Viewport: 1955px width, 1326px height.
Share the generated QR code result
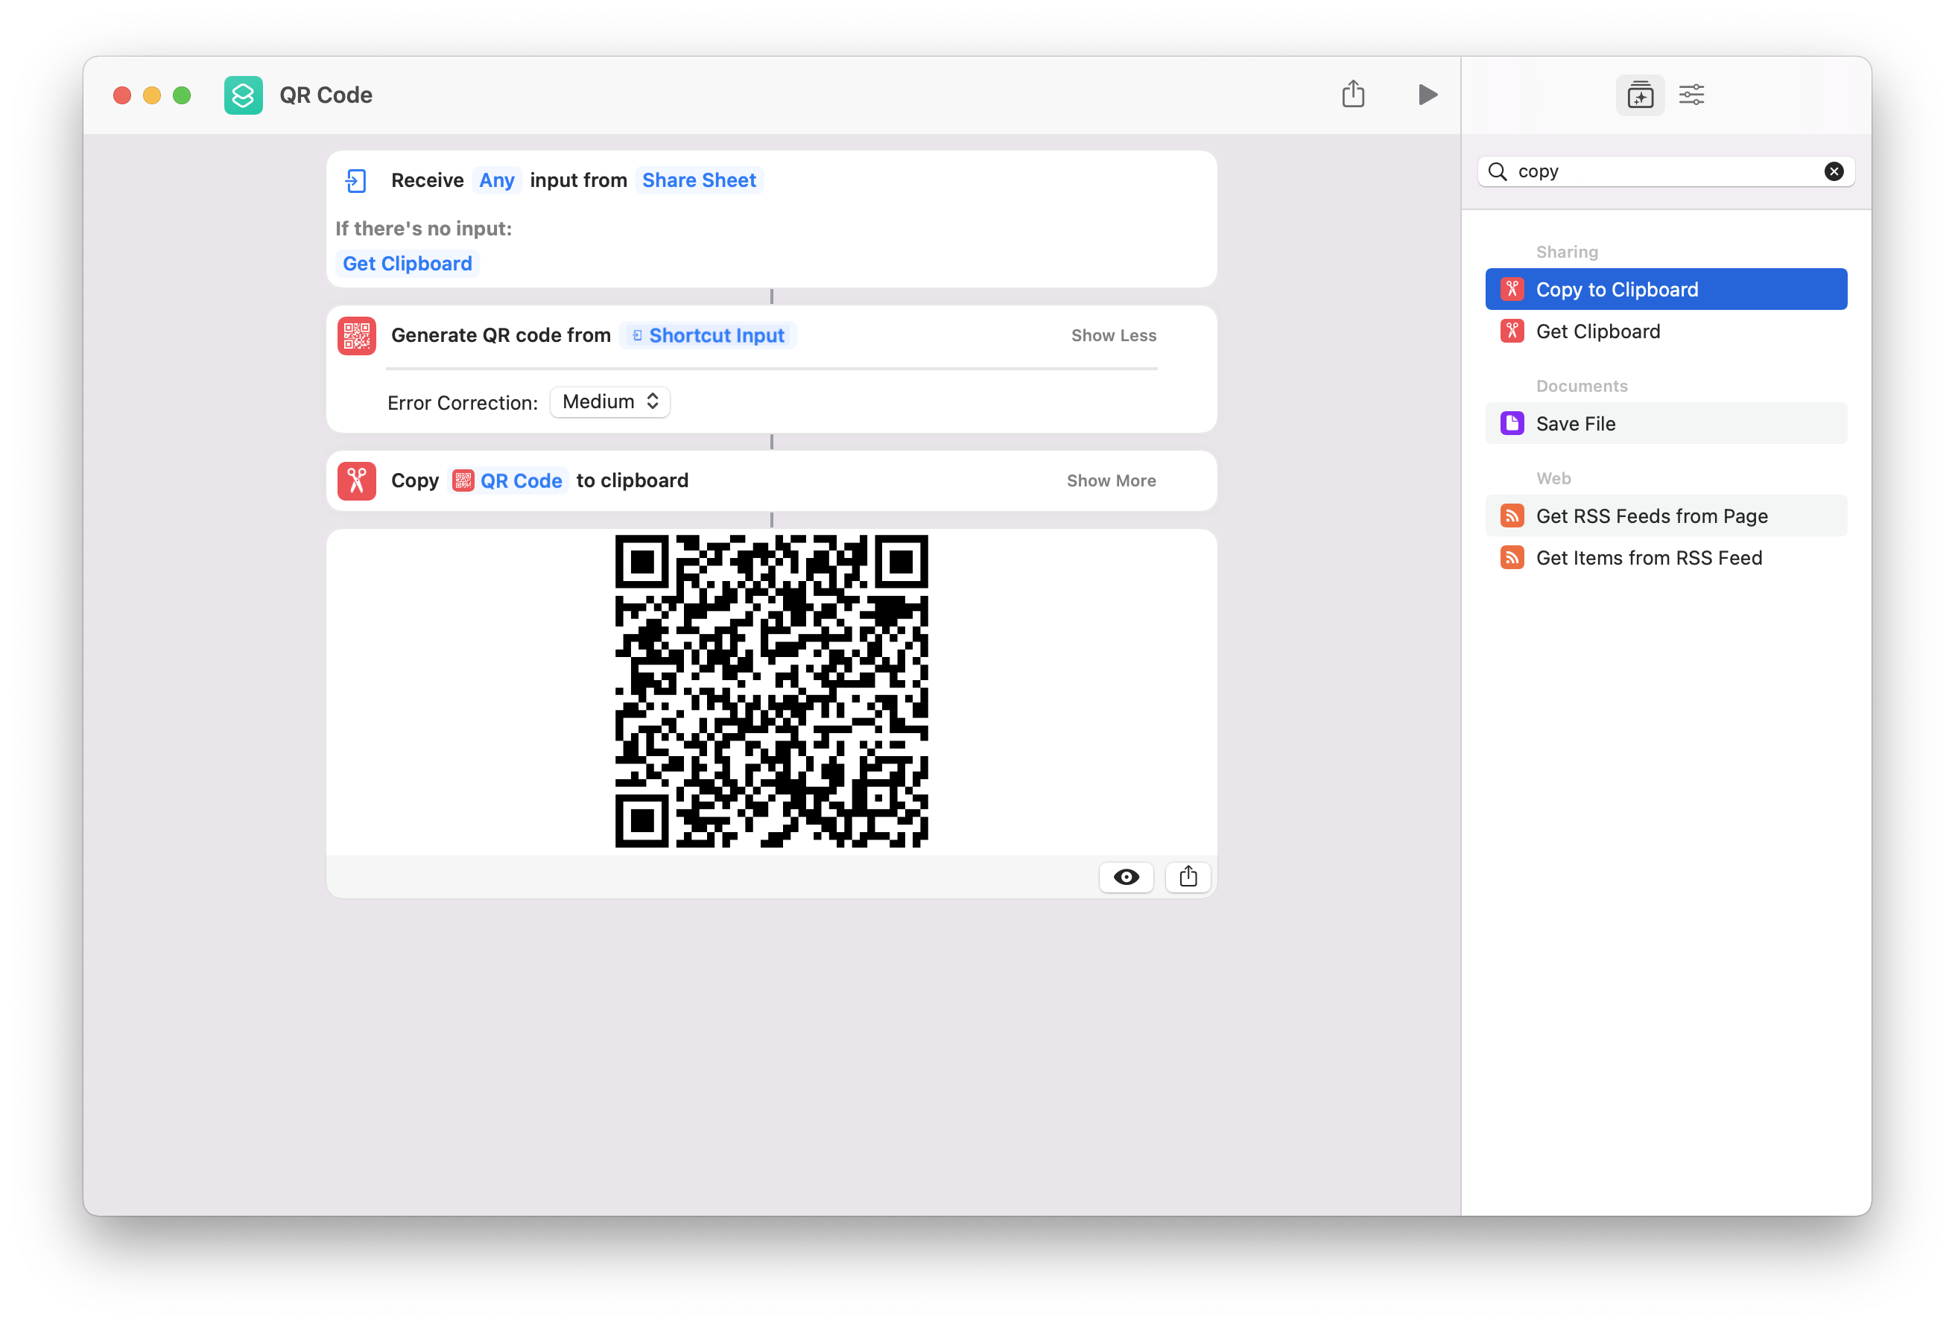1188,878
